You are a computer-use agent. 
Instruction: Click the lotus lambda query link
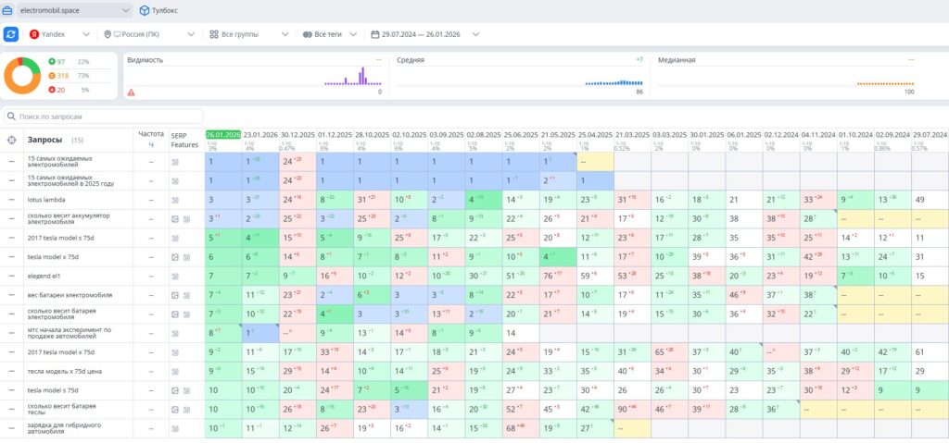[x=46, y=200]
